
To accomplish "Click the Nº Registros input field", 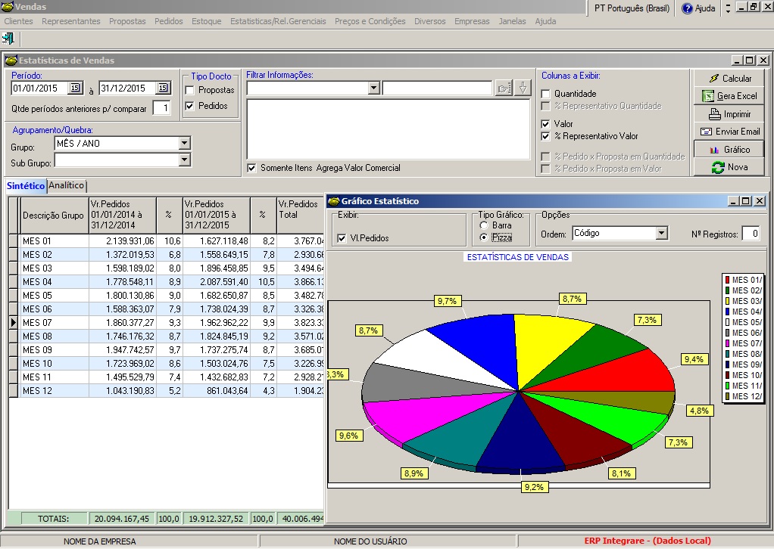I will pyautogui.click(x=751, y=234).
